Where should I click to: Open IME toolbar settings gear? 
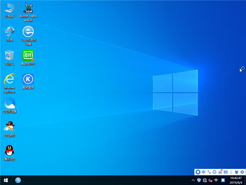242,172
